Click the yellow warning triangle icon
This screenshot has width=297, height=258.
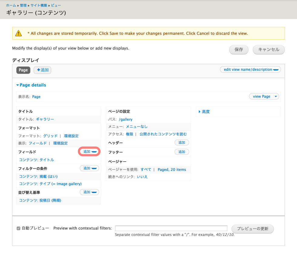[x=18, y=33]
